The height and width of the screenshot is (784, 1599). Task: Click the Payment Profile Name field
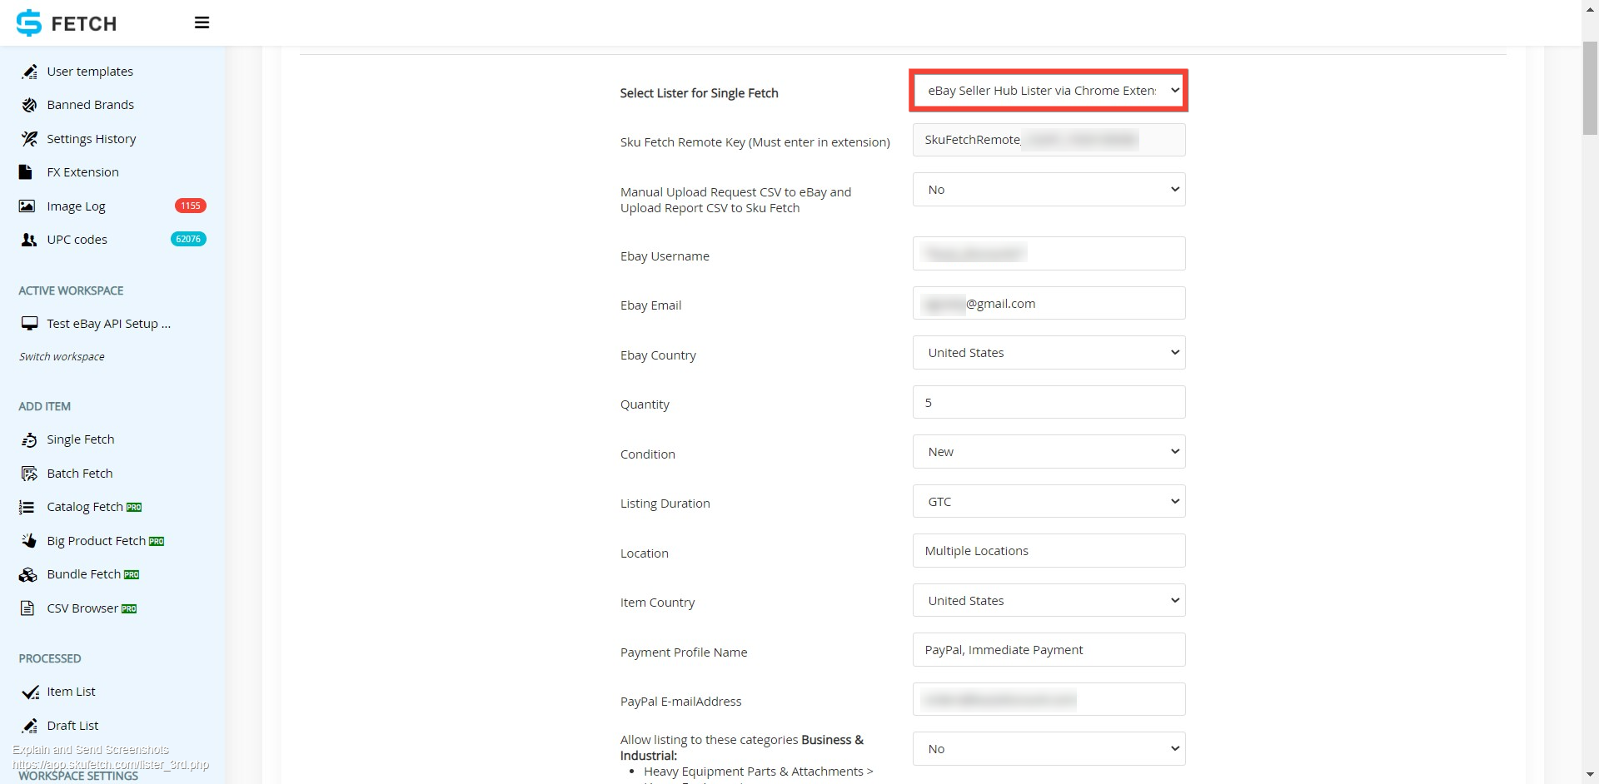coord(1049,650)
